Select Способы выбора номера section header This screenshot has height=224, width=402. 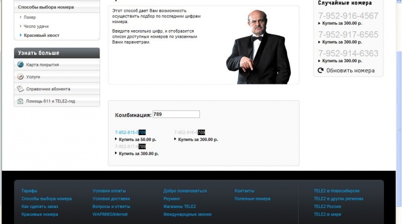[x=46, y=7]
